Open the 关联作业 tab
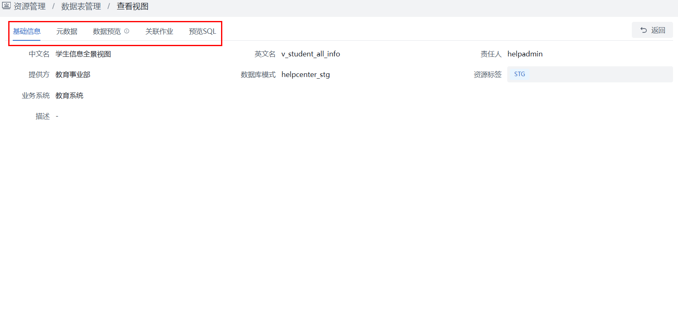This screenshot has height=315, width=678. pos(159,31)
